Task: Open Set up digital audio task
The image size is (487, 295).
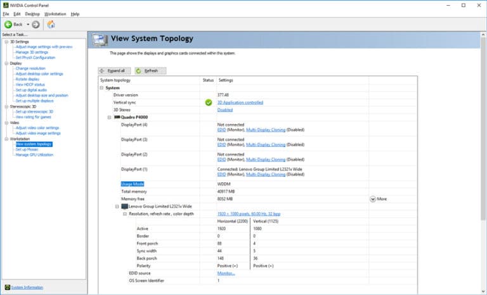Action: 31,90
